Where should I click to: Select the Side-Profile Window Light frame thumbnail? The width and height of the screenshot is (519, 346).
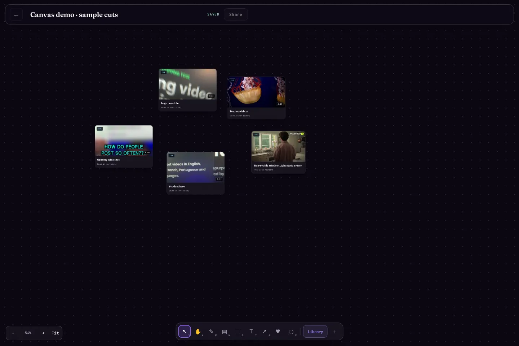(278, 147)
